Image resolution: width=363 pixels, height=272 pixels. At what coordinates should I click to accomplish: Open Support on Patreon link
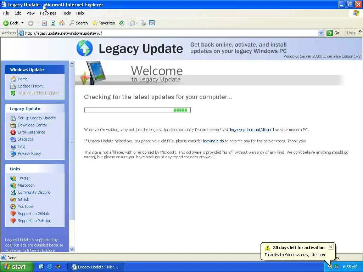click(x=34, y=221)
